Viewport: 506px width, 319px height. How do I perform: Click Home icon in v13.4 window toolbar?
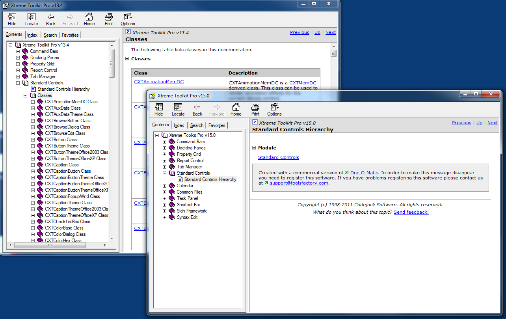89,17
